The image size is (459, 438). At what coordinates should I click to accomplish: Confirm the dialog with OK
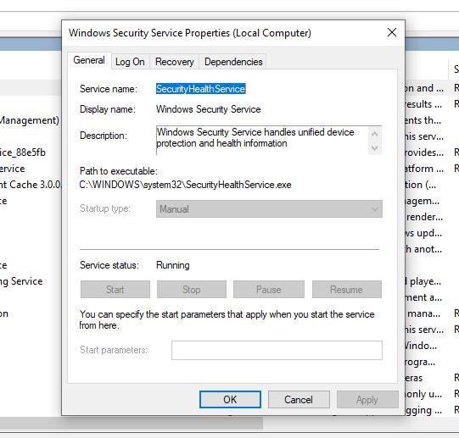pyautogui.click(x=230, y=399)
